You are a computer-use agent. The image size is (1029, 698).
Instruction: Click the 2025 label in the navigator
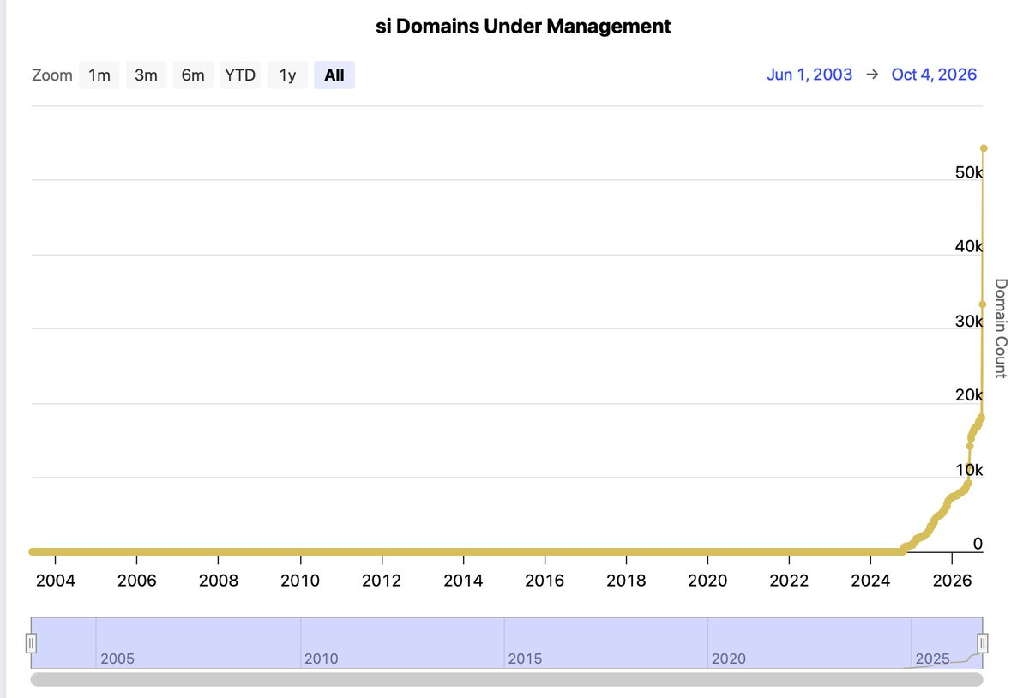point(932,659)
